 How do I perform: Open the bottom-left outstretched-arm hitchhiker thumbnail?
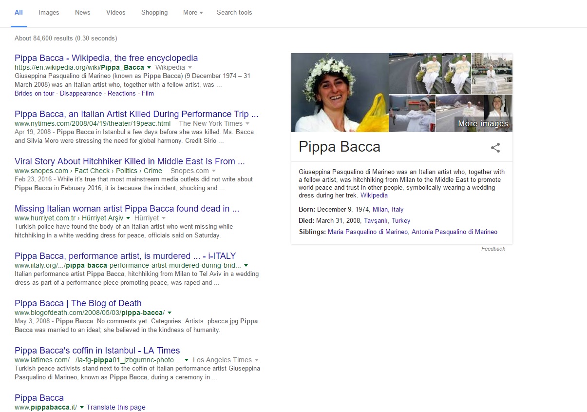(412, 114)
